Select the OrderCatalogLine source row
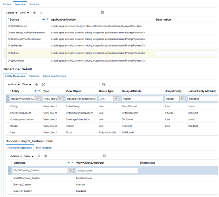The height and width of the screenshot is (197, 219). [x=111, y=26]
